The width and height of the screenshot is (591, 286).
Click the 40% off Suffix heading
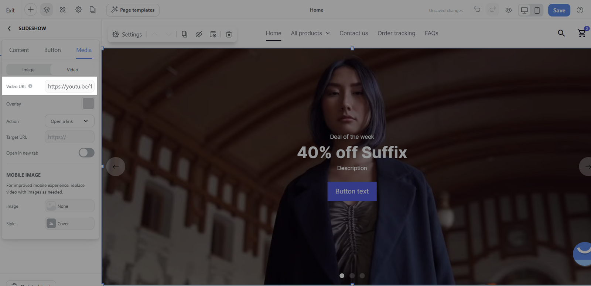point(352,152)
